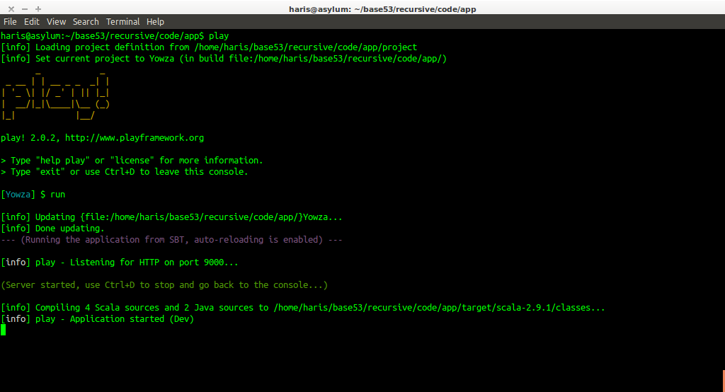Screen dimensions: 725x392
Task: Click the green terminal cursor block
Action: pyautogui.click(x=3, y=330)
